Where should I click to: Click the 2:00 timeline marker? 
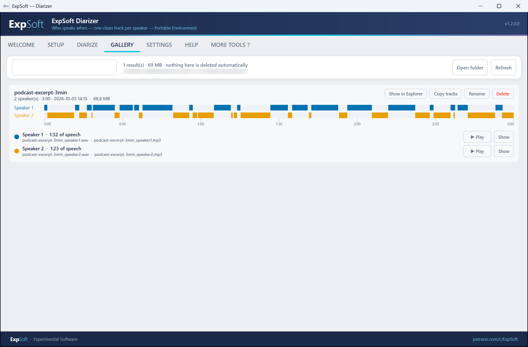coord(357,124)
